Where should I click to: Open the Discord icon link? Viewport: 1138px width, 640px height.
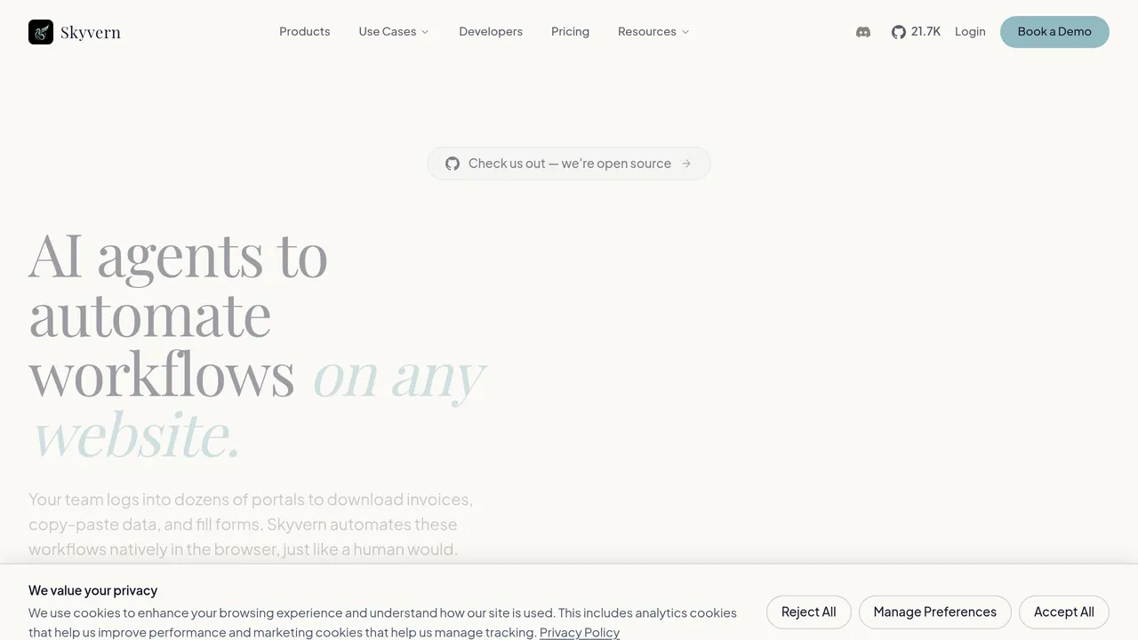pos(863,32)
